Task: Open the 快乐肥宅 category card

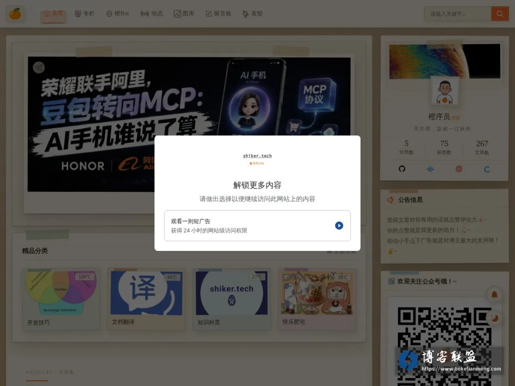Action: tap(317, 299)
